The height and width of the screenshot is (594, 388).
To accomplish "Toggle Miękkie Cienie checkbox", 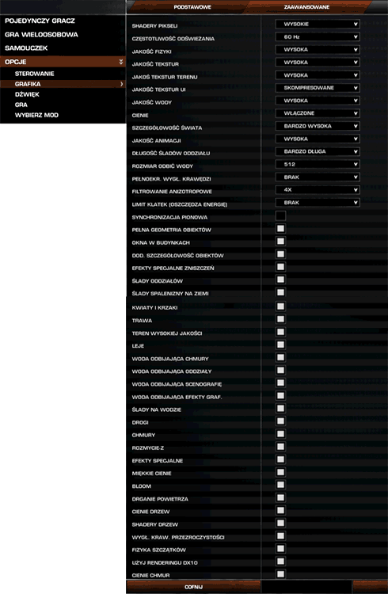I will tap(281, 472).
